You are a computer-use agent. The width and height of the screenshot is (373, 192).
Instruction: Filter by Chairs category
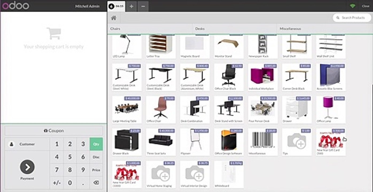150,29
